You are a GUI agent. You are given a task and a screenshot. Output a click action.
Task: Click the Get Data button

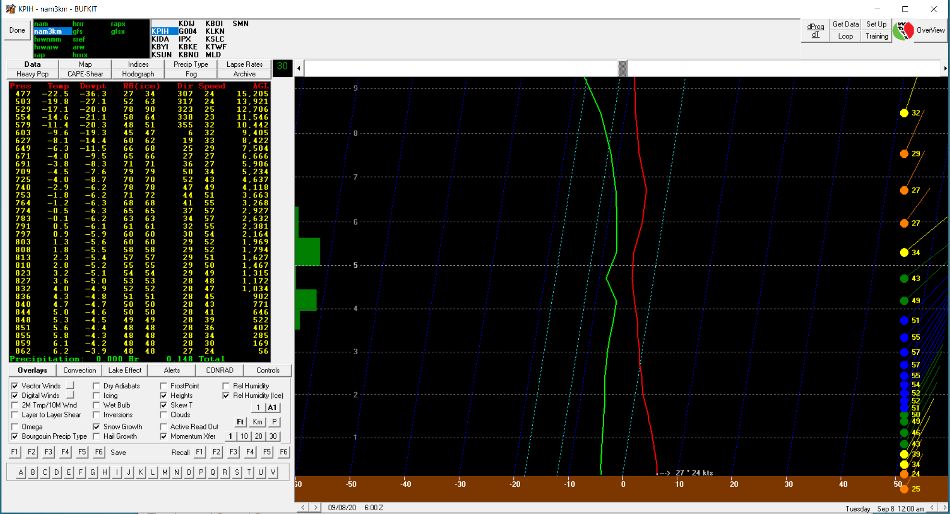845,24
